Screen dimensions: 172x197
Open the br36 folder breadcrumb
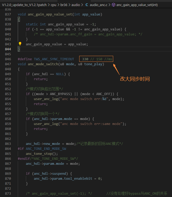click(64, 5)
